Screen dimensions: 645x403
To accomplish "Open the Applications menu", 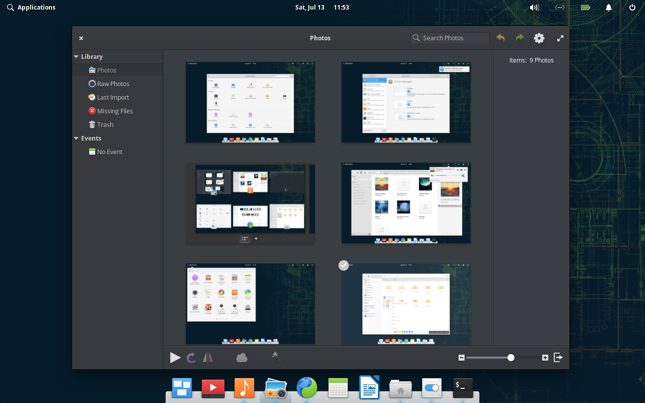I will click(31, 8).
